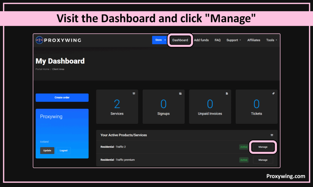The height and width of the screenshot is (187, 313).
Task: Expand the Support menu
Action: click(234, 40)
